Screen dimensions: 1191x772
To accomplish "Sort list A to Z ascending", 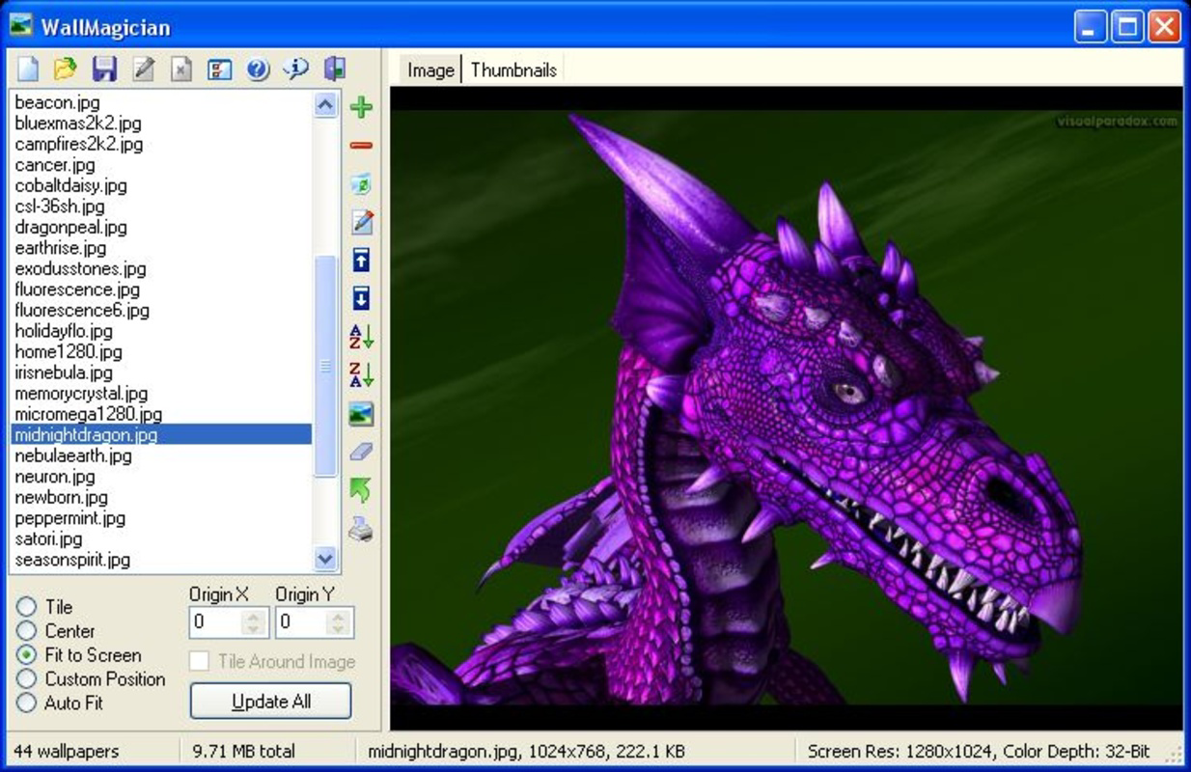I will tap(361, 337).
